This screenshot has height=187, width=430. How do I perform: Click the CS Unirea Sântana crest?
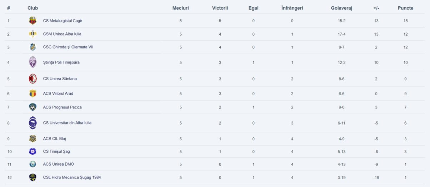pos(32,79)
